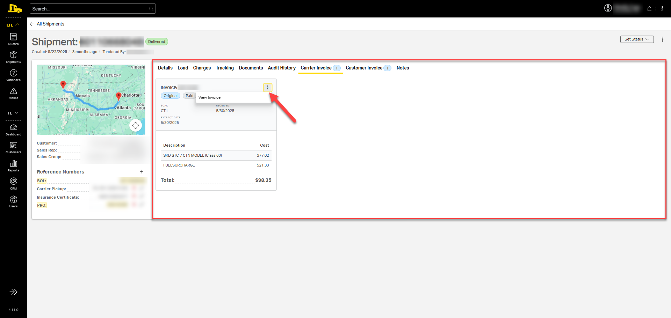Screen dimensions: 671x318
Task: Click the destination map pin near Charlotte
Action: click(118, 96)
